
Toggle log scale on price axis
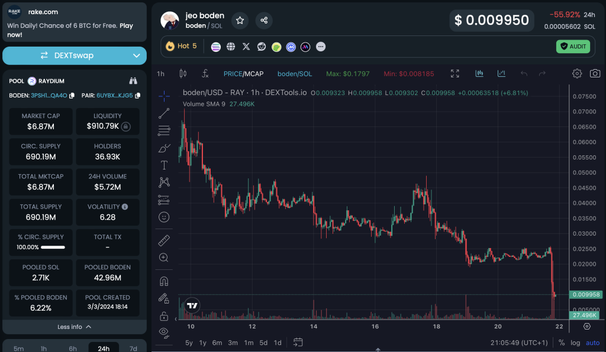coord(575,343)
